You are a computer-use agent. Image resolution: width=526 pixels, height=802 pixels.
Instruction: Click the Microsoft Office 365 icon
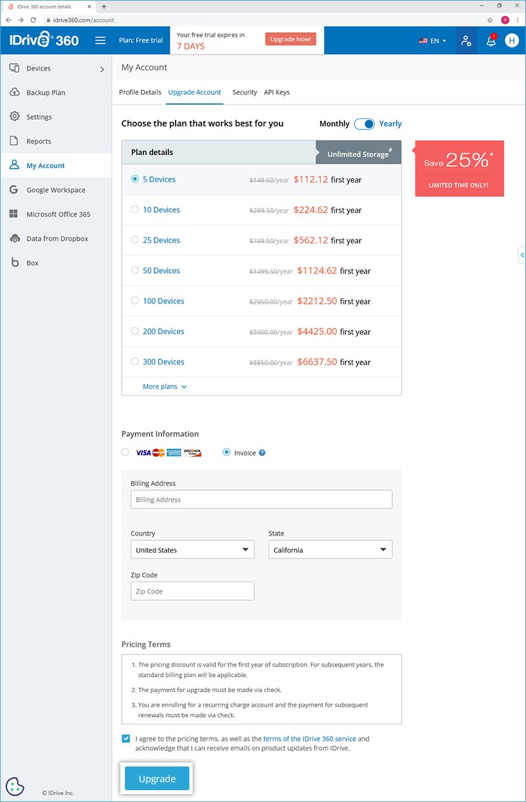(14, 214)
